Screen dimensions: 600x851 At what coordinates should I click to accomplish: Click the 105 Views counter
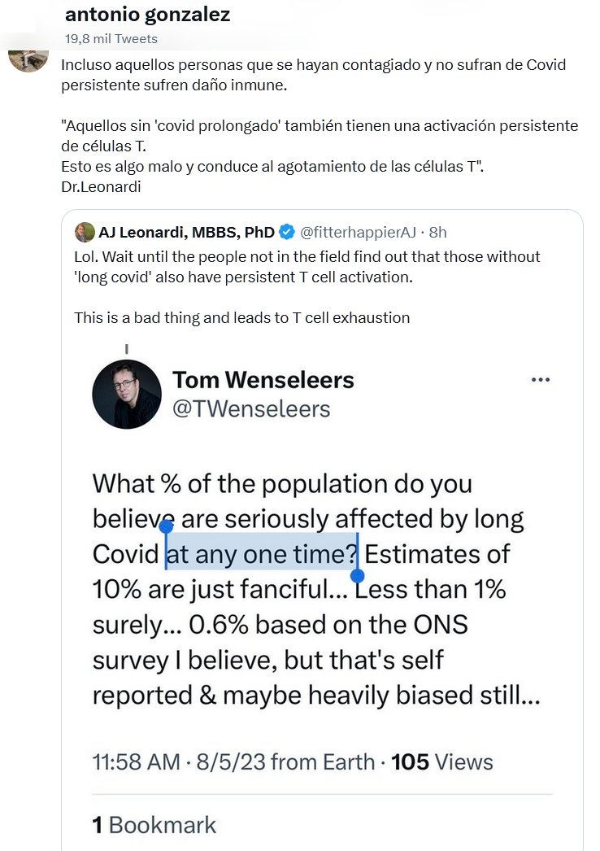442,762
